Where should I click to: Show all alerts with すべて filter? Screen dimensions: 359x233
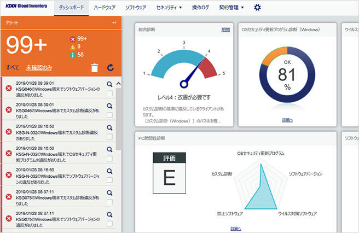pyautogui.click(x=13, y=67)
